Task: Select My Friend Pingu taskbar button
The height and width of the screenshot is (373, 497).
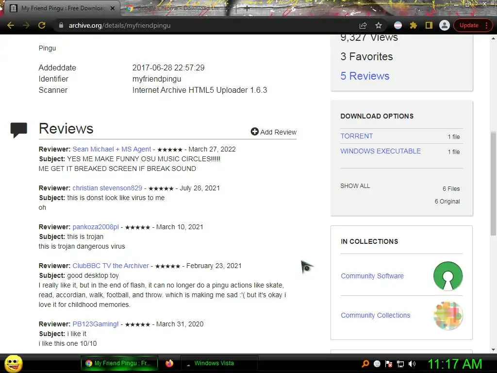Action: (119, 363)
